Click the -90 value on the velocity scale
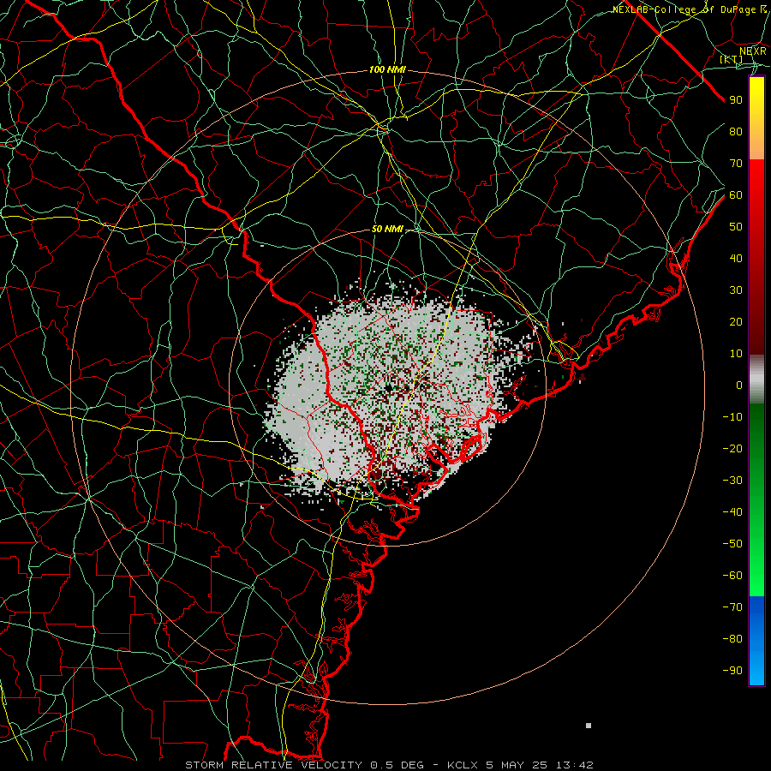The image size is (771, 771). coord(732,671)
